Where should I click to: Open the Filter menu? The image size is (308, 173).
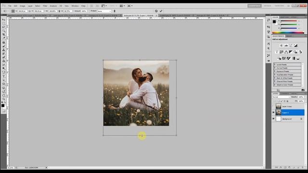(45, 6)
